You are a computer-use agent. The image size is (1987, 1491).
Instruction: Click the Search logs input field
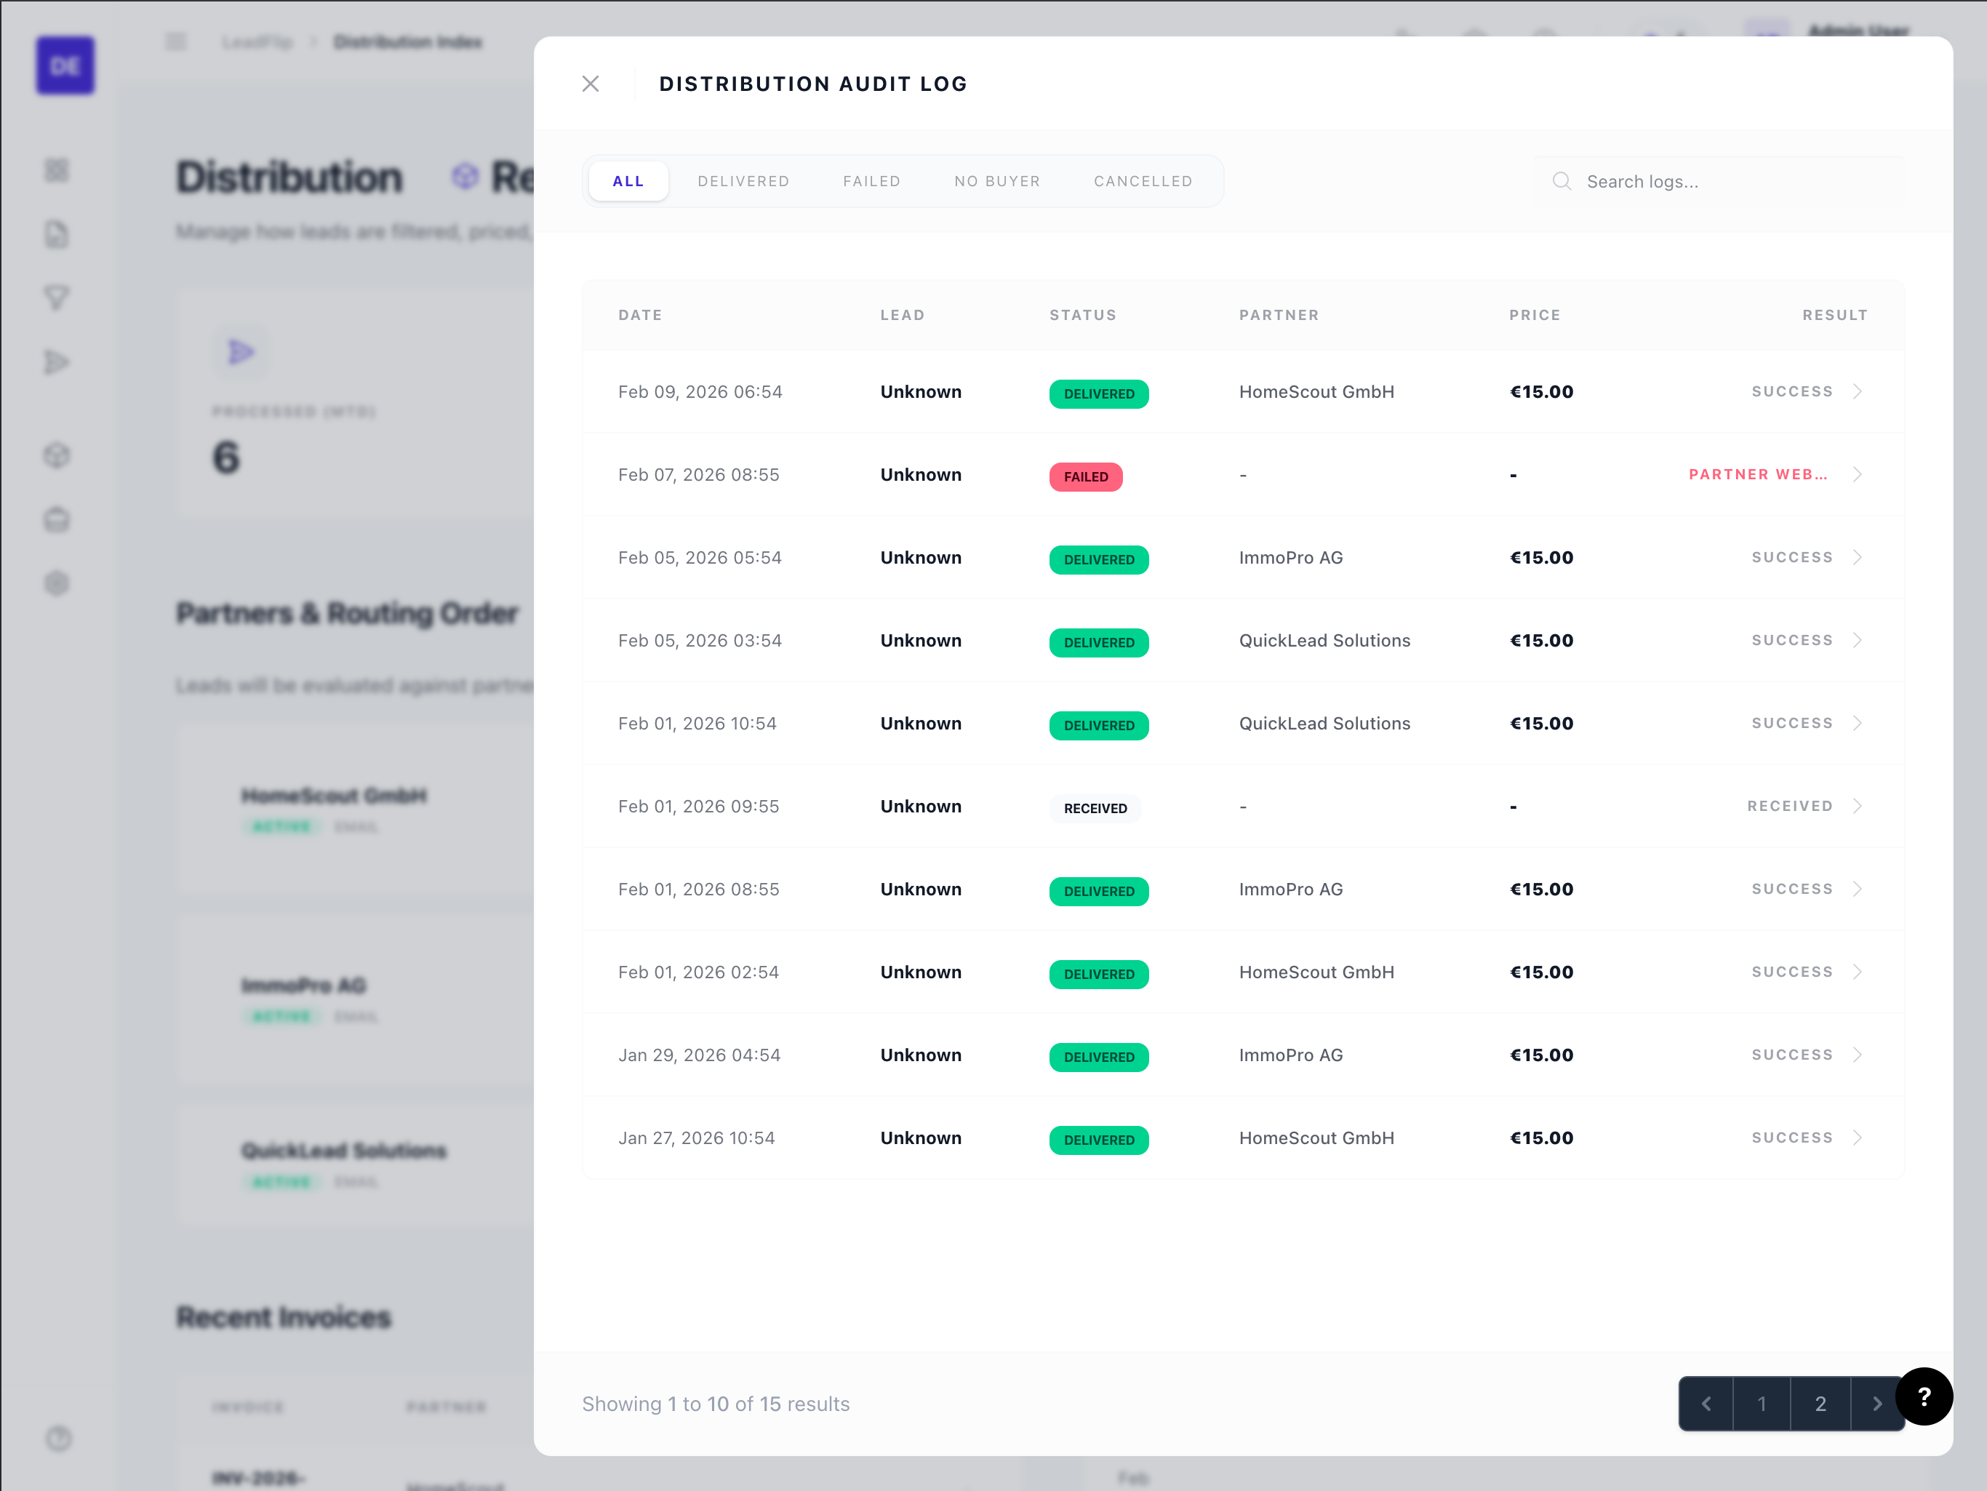[x=1707, y=180]
